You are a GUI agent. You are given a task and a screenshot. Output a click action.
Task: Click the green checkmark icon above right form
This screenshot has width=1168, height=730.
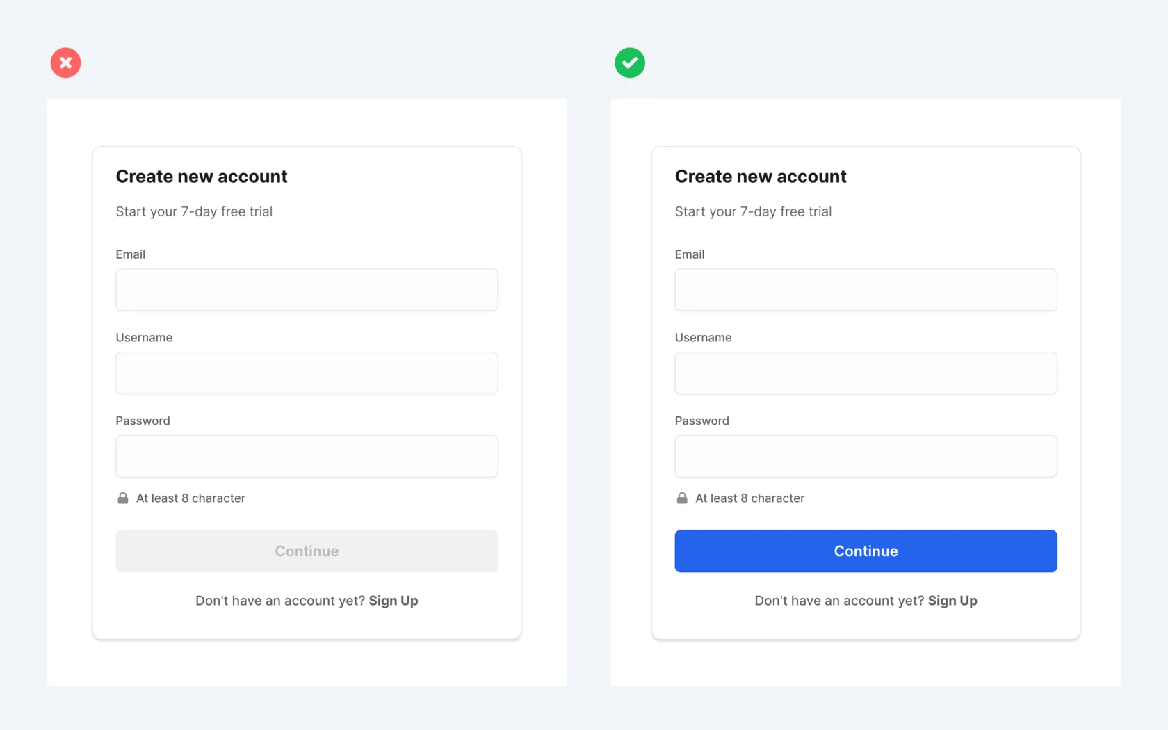pyautogui.click(x=630, y=63)
